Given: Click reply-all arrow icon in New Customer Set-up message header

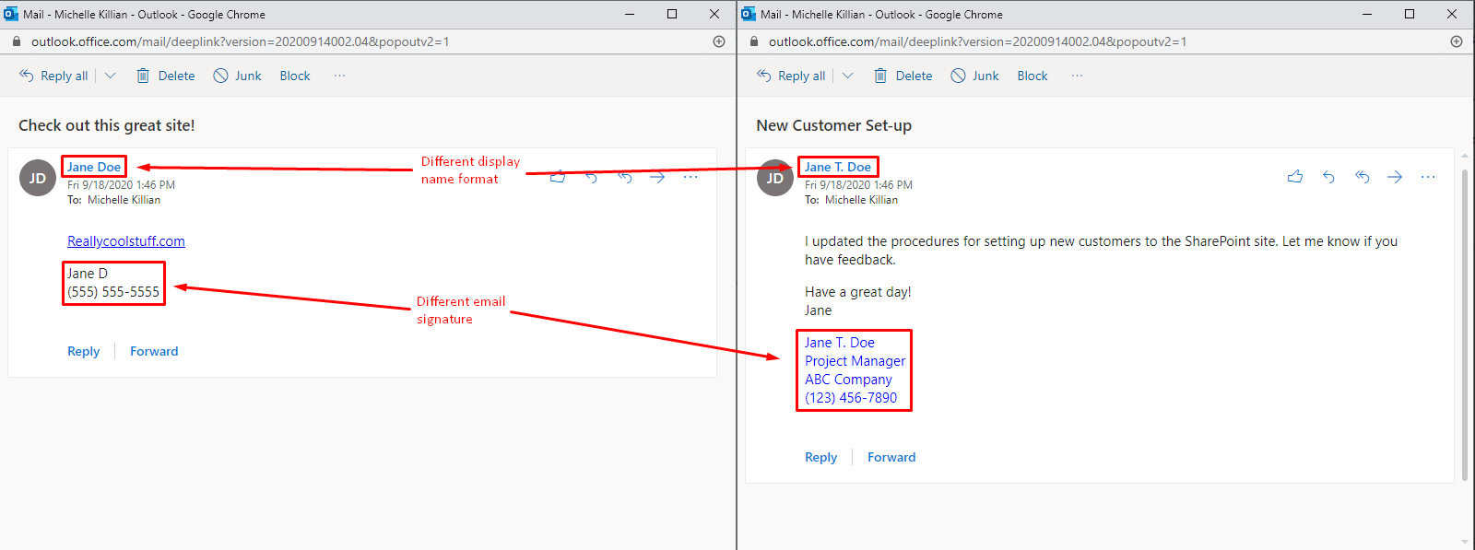Looking at the screenshot, I should [1362, 177].
